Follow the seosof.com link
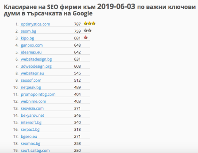Screen dimensions: 198x153 [31, 80]
